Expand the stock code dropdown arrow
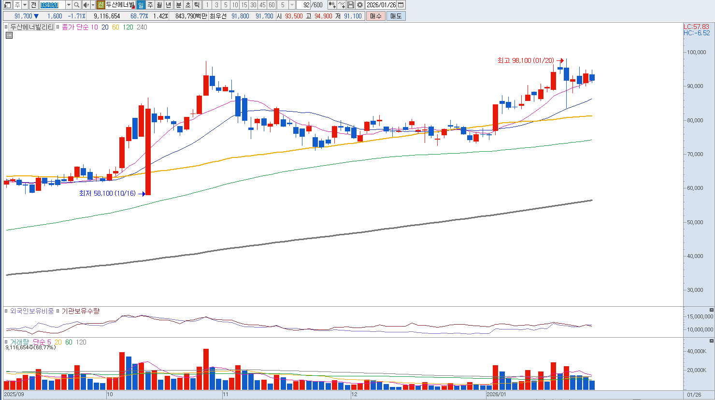This screenshot has width=715, height=400. [x=68, y=5]
